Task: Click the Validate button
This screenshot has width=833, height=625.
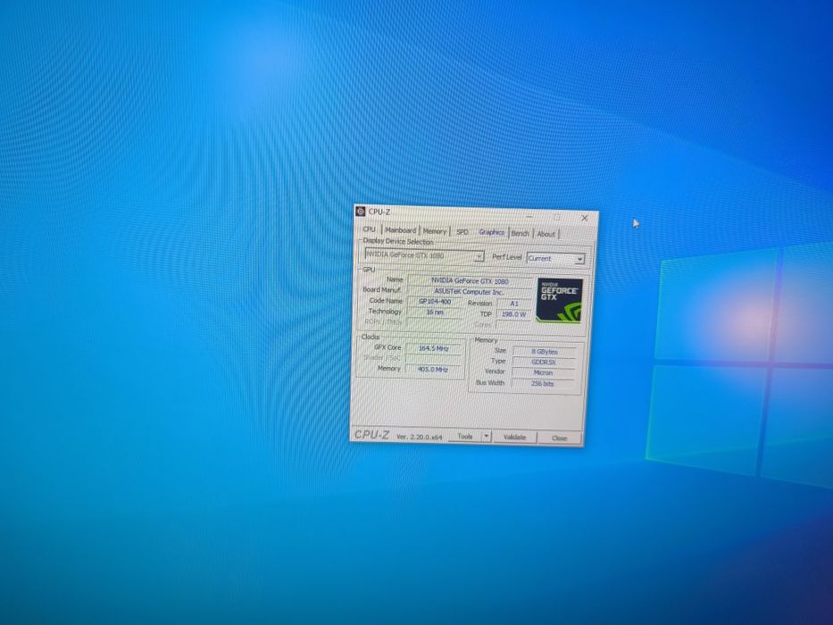Action: pos(514,437)
